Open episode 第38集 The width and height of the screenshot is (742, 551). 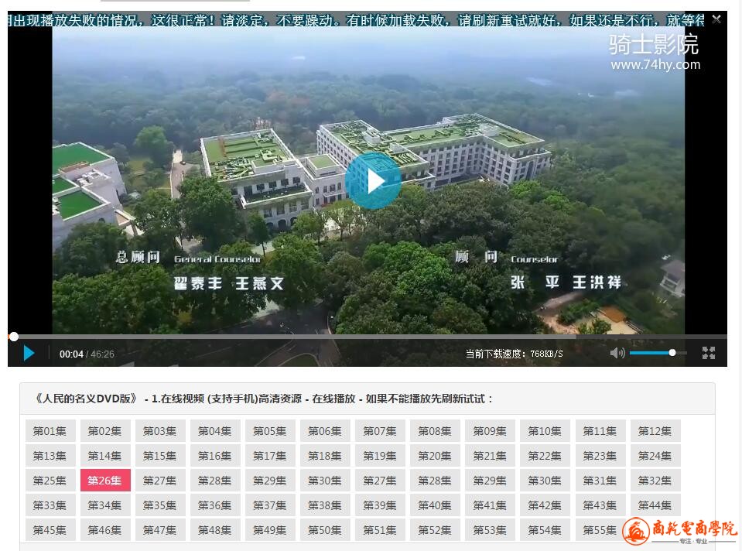click(x=325, y=505)
